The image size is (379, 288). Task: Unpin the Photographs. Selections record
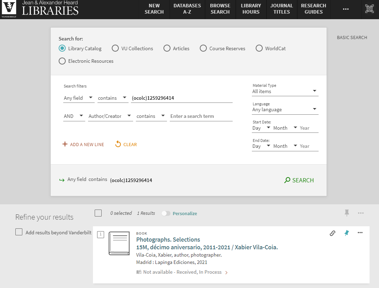(x=347, y=233)
